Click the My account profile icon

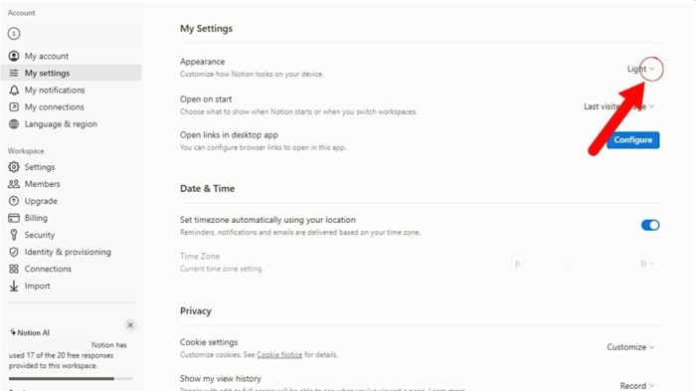click(14, 56)
